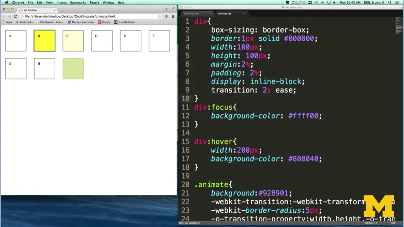The width and height of the screenshot is (404, 227).
Task: Open the History menu
Action: tap(61, 2)
